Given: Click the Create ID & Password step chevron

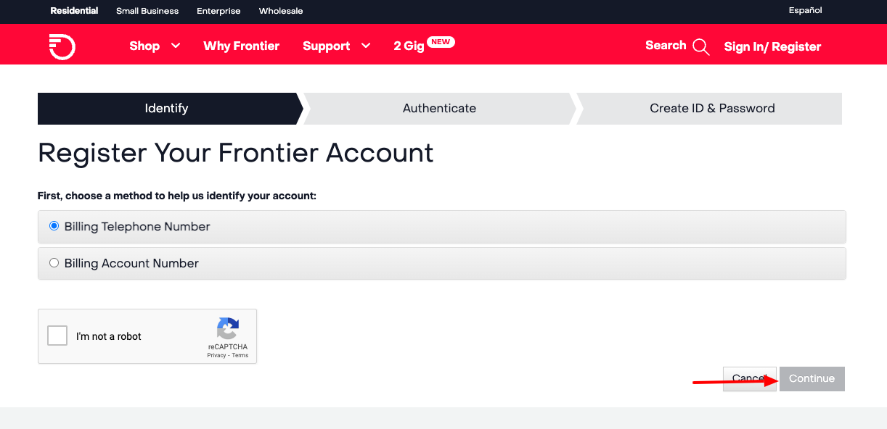Looking at the screenshot, I should (x=711, y=108).
